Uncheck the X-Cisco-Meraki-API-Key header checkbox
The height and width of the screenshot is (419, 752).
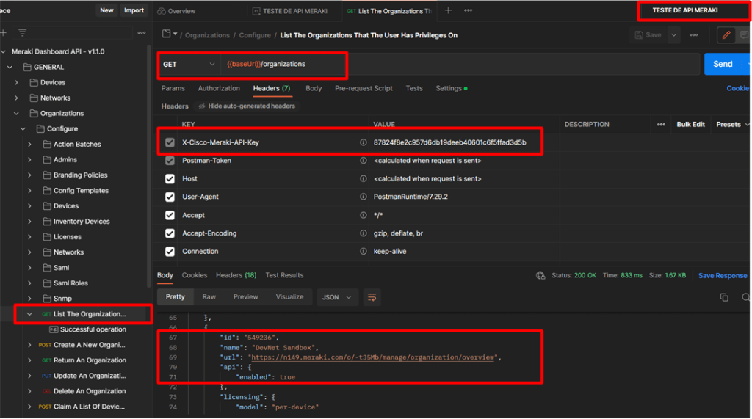pyautogui.click(x=170, y=142)
